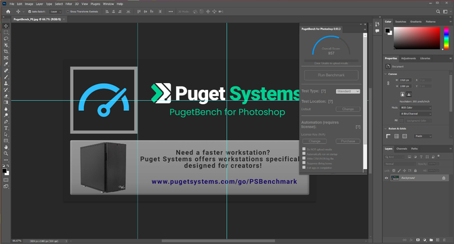Select the Path Selection tool

click(x=6, y=135)
